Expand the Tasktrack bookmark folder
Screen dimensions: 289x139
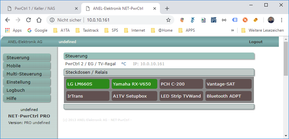pyautogui.click(x=87, y=30)
